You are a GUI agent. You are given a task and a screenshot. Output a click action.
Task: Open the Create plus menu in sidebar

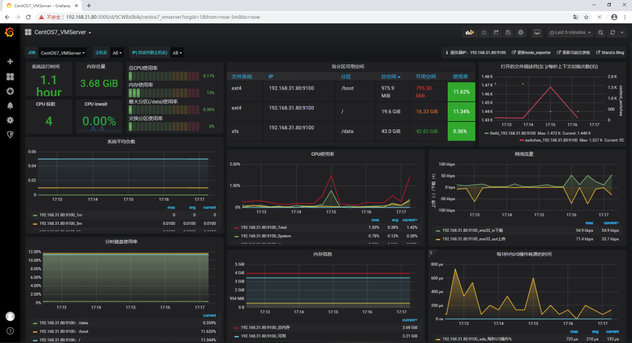[10, 61]
